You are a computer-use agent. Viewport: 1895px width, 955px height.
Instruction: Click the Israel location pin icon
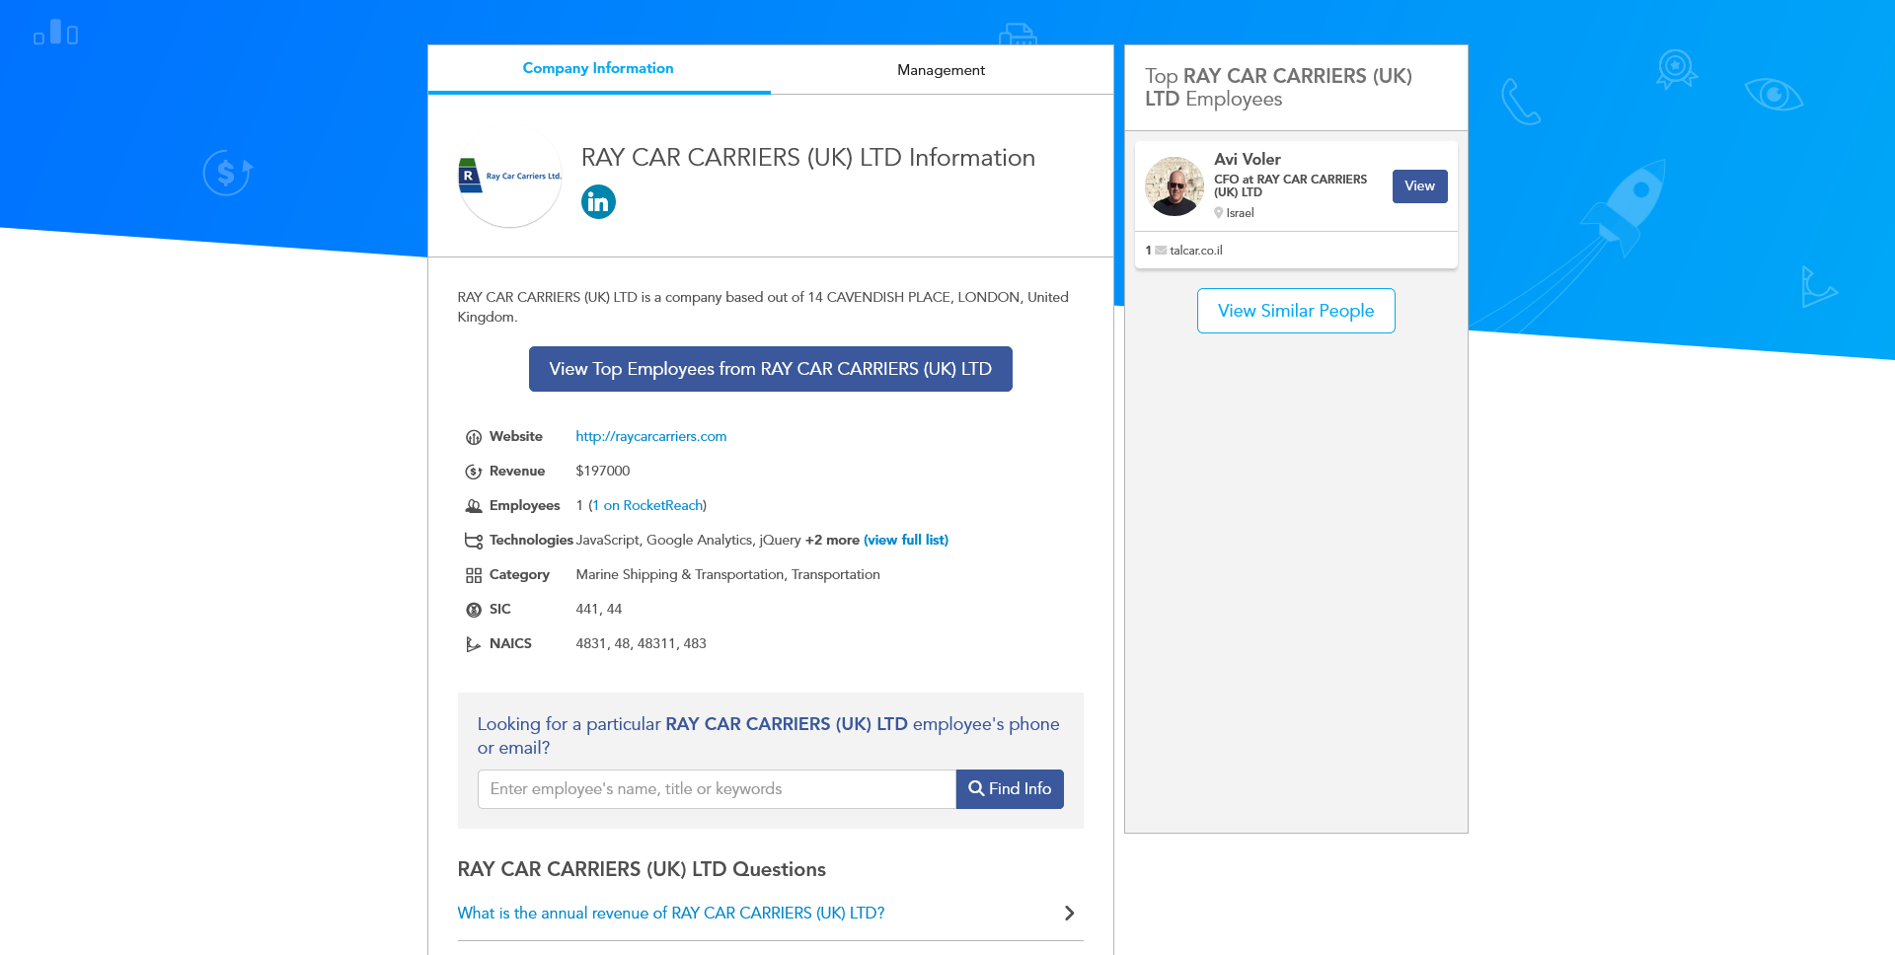(x=1219, y=213)
